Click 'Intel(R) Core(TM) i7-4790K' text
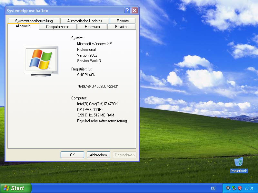Image resolution: width=258 pixels, height=193 pixels. click(x=97, y=104)
